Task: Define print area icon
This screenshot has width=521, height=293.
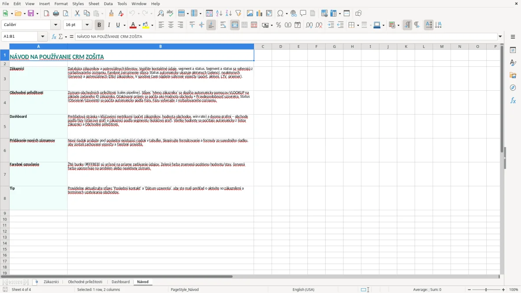Action: 324,13
